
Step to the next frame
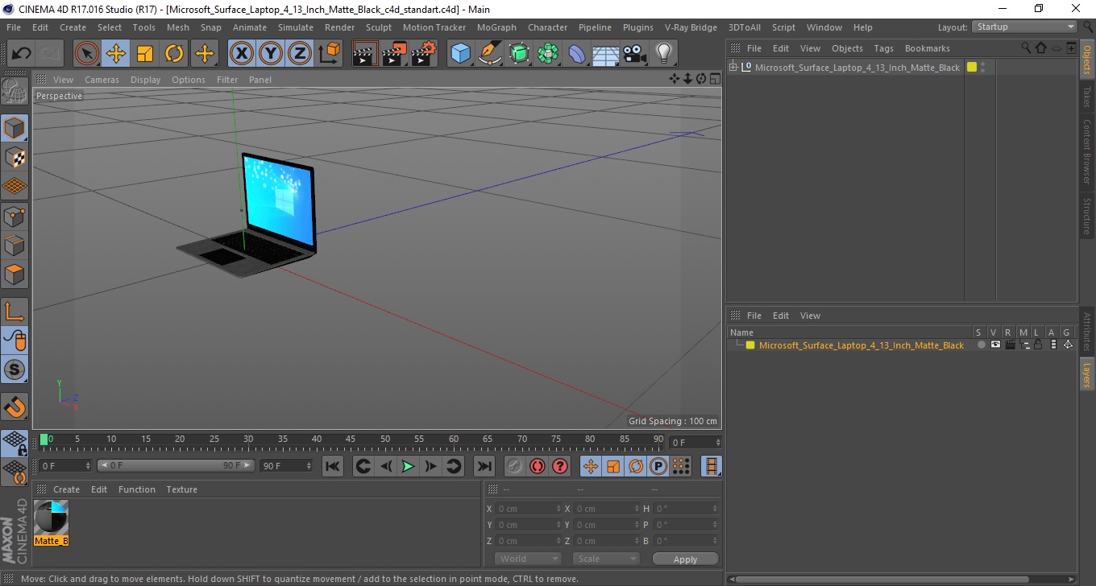431,466
